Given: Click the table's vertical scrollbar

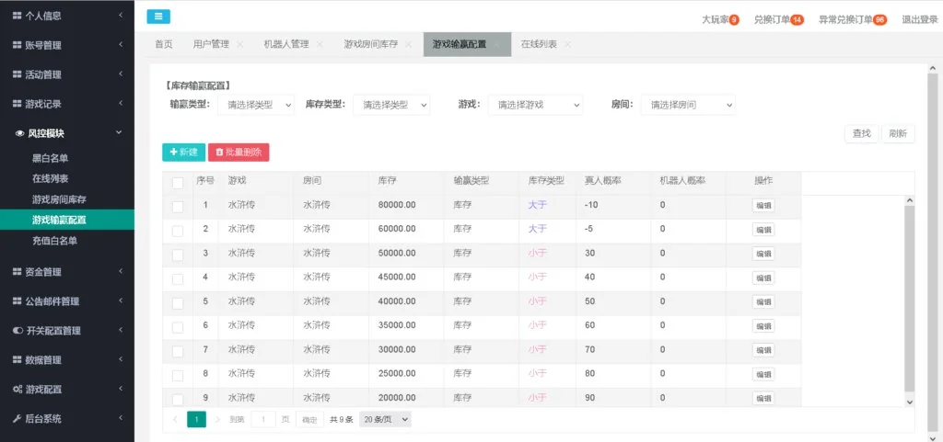Looking at the screenshot, I should (x=909, y=300).
